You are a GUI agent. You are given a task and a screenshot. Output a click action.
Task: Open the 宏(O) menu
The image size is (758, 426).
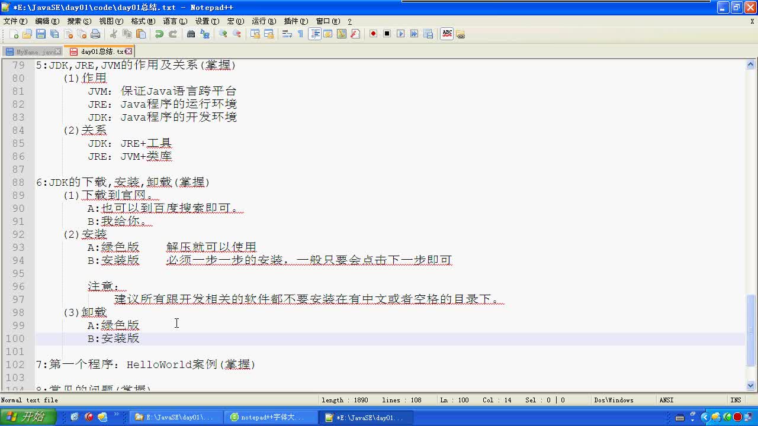pos(235,21)
